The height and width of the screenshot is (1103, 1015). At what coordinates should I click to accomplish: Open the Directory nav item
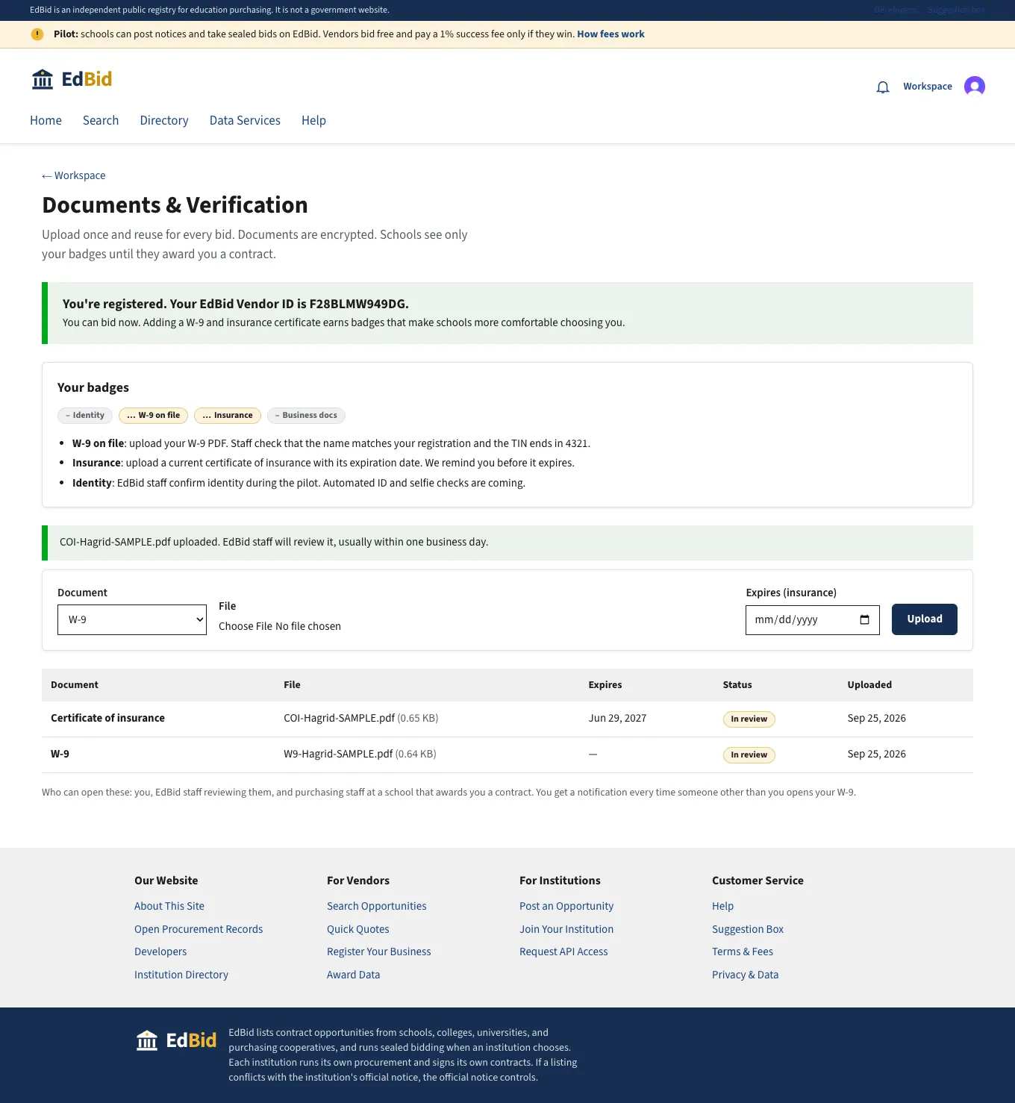point(164,121)
